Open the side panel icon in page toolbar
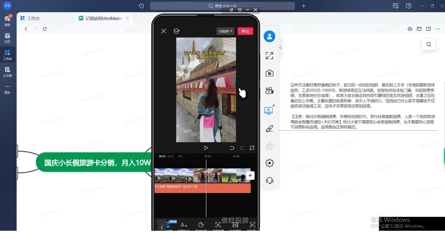Viewport: 445px width, 239px height. point(419,29)
